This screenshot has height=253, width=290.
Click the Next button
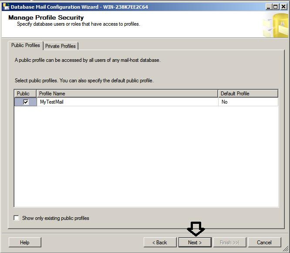click(x=195, y=243)
